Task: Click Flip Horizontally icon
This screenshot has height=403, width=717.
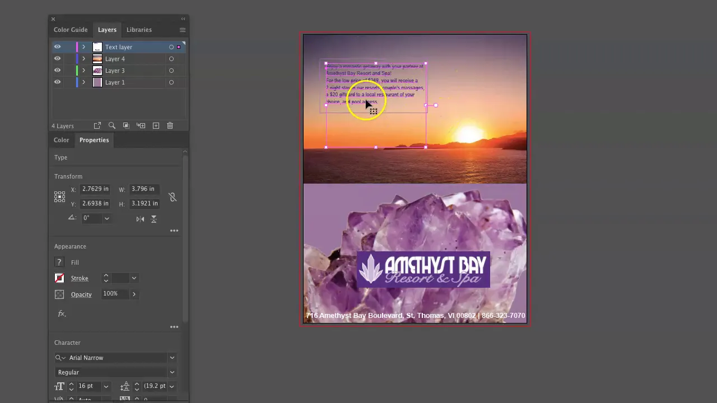Action: [140, 219]
